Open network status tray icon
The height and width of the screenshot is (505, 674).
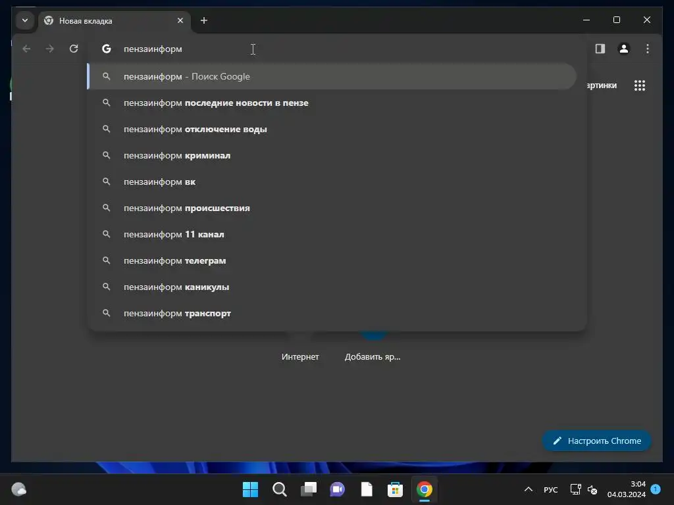pyautogui.click(x=575, y=489)
